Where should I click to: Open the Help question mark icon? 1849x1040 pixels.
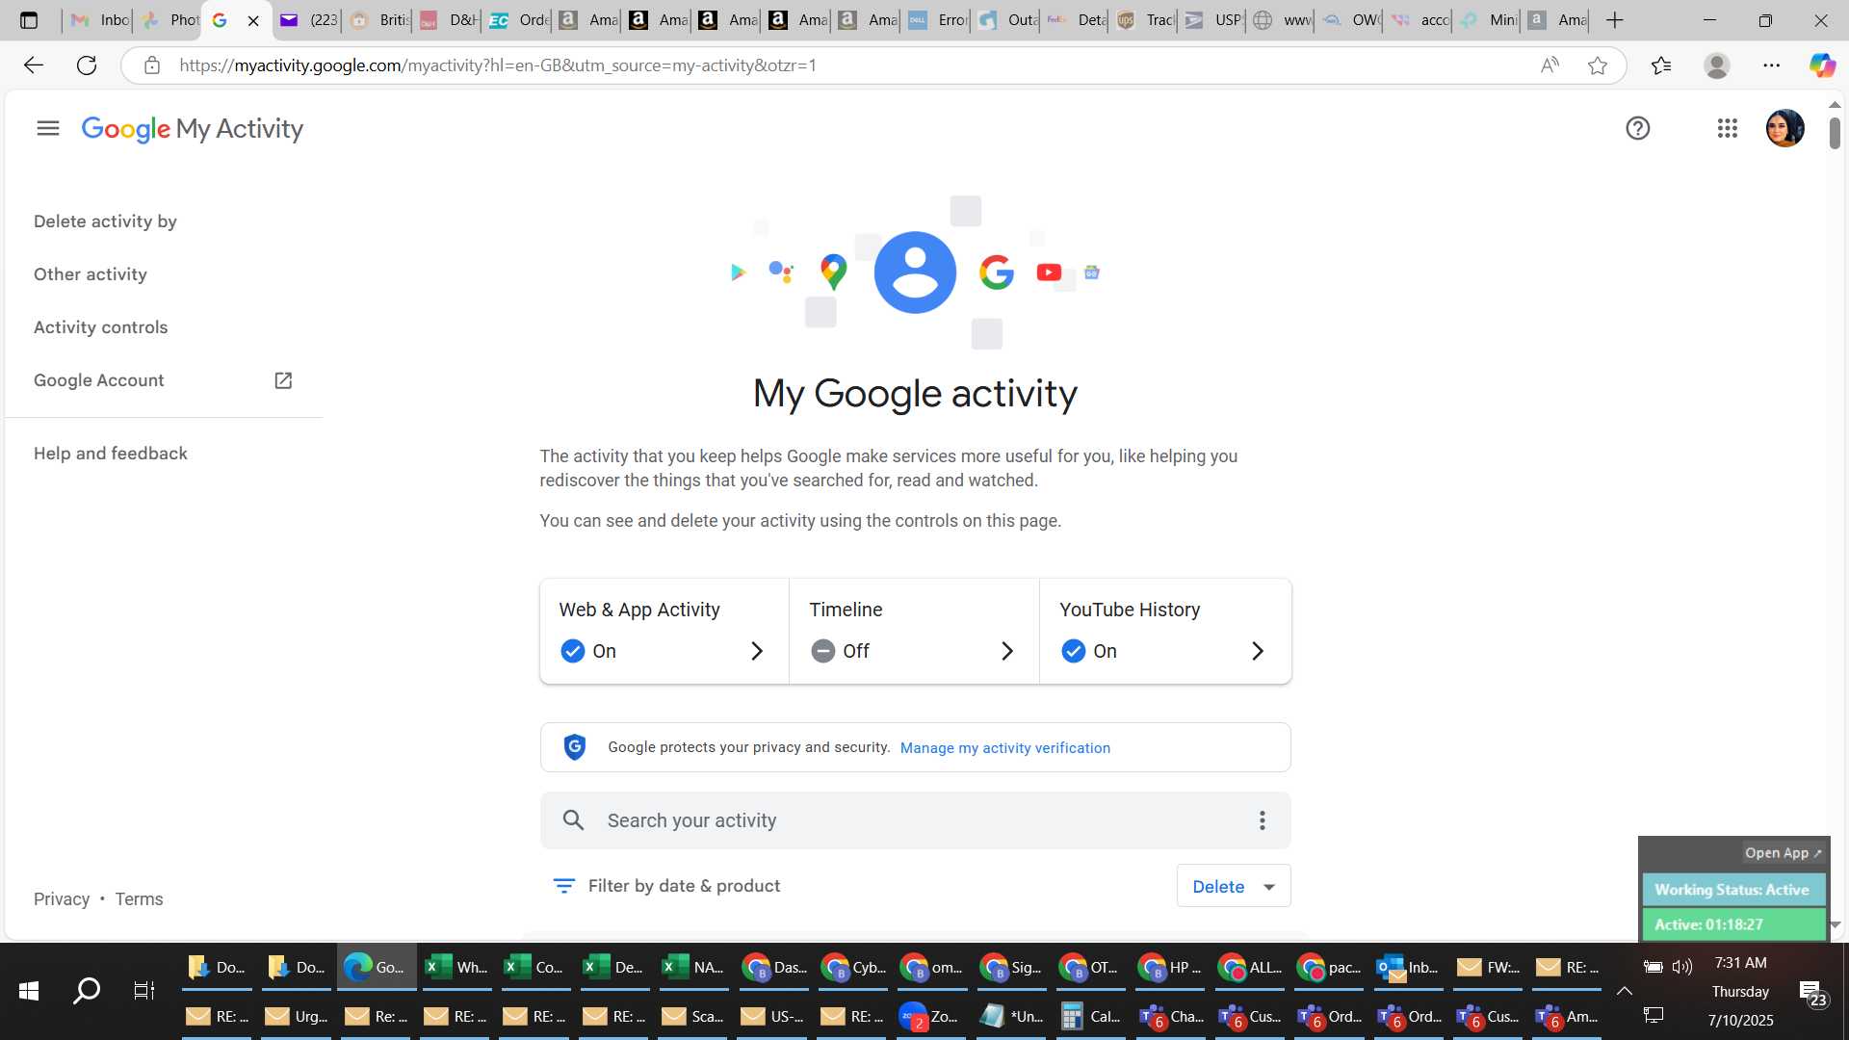pyautogui.click(x=1637, y=128)
